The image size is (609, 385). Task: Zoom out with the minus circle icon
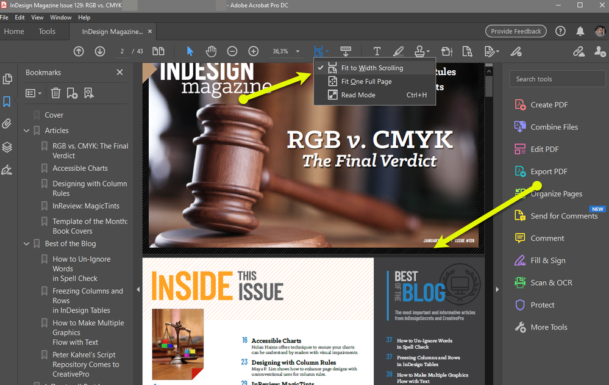coord(232,51)
